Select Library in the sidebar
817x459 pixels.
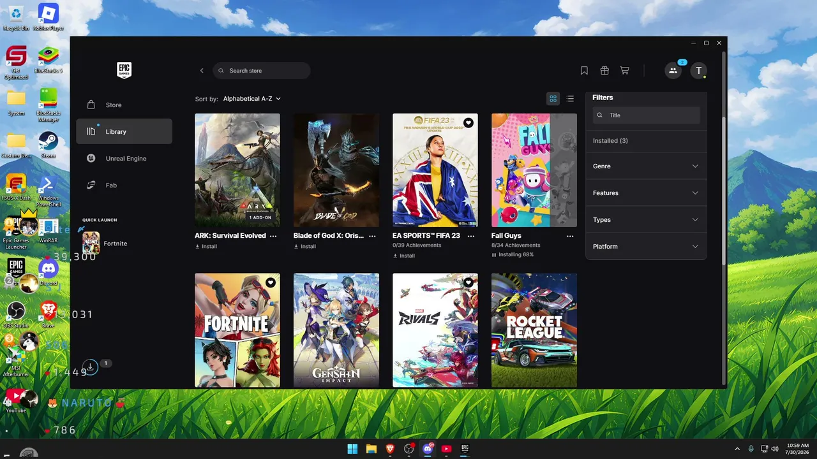click(x=124, y=131)
